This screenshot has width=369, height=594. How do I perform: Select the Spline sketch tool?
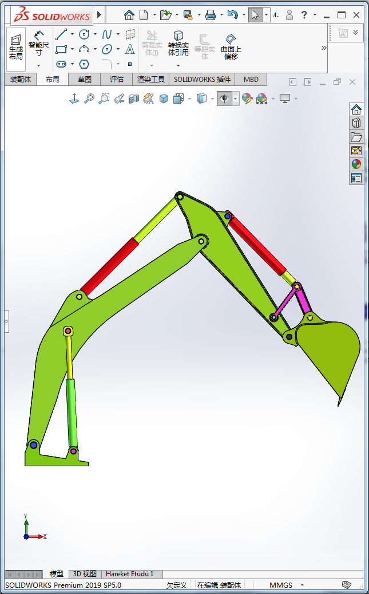point(107,34)
